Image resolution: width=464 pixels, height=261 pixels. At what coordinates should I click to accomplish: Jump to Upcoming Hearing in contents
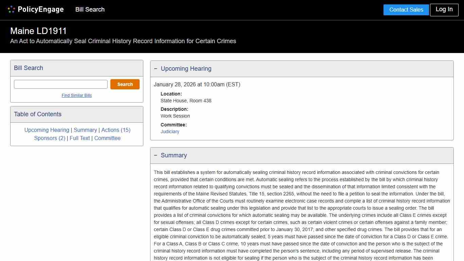(47, 130)
